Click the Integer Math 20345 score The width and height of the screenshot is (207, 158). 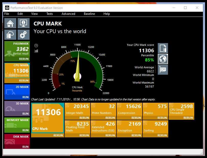81,106
